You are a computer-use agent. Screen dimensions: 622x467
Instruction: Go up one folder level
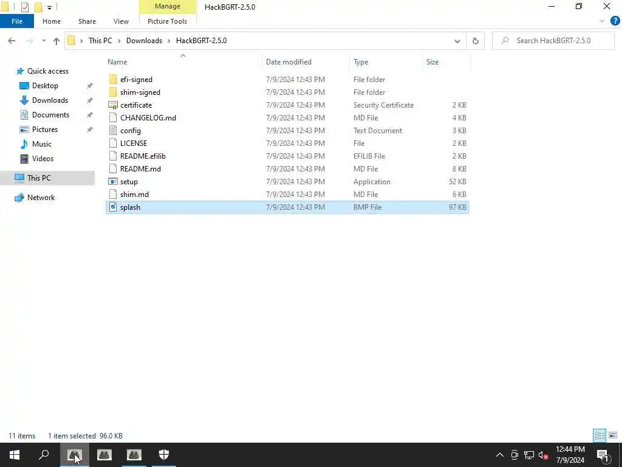(x=56, y=41)
